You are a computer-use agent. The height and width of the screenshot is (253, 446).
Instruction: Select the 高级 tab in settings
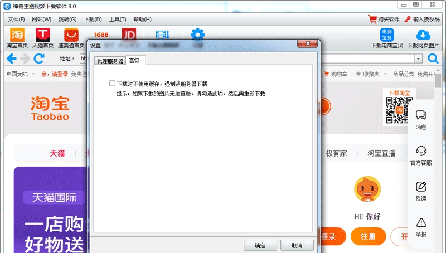(134, 60)
